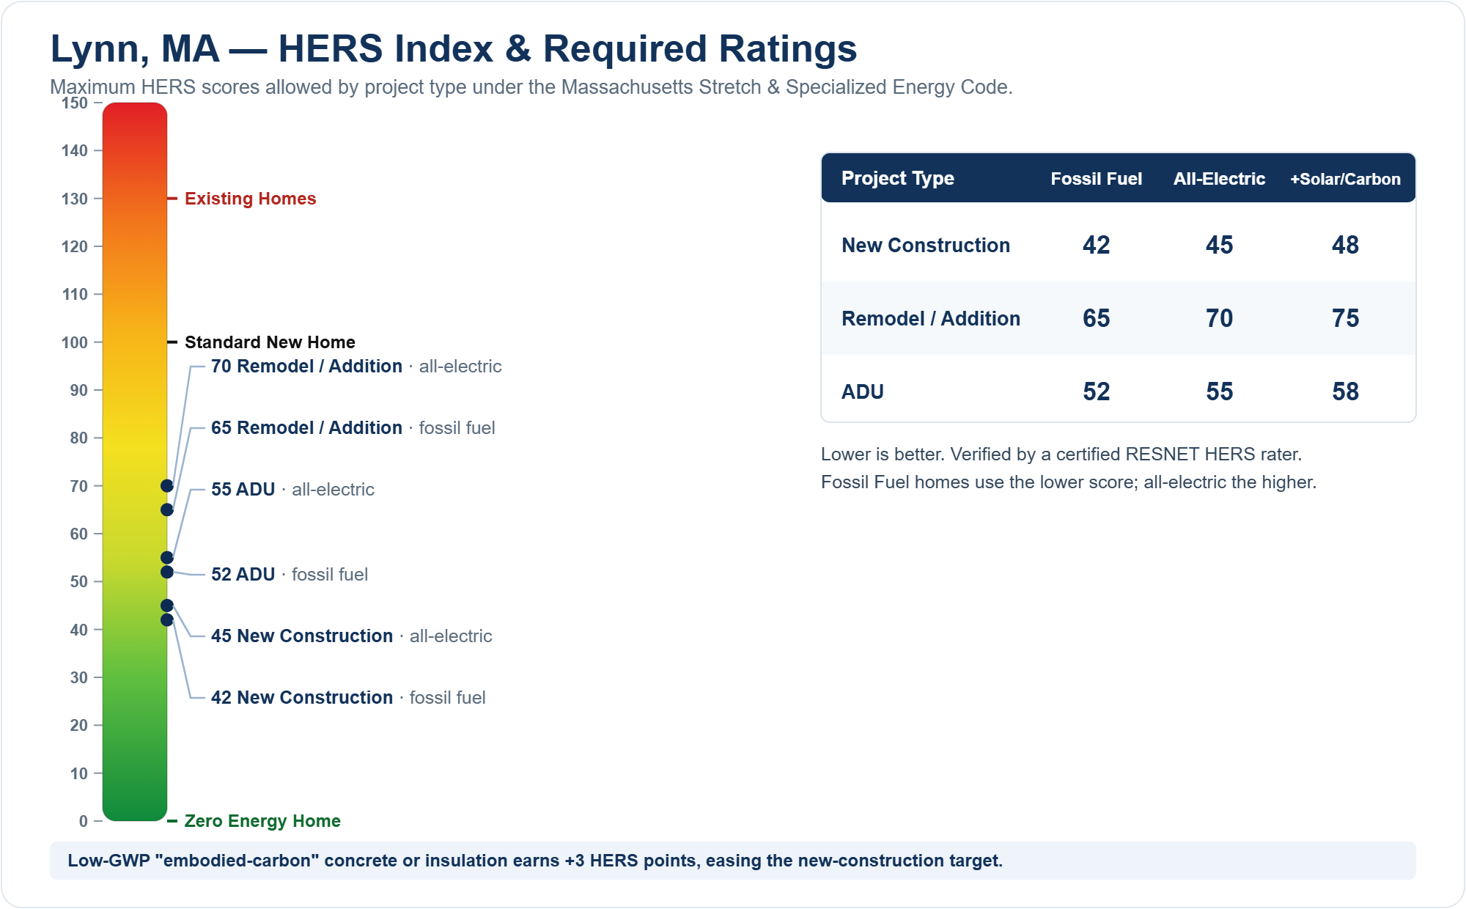The width and height of the screenshot is (1466, 909).
Task: Click the axis tick label 0
Action: [x=84, y=822]
